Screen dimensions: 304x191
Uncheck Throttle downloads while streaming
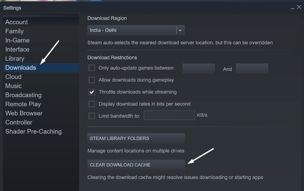pyautogui.click(x=92, y=92)
